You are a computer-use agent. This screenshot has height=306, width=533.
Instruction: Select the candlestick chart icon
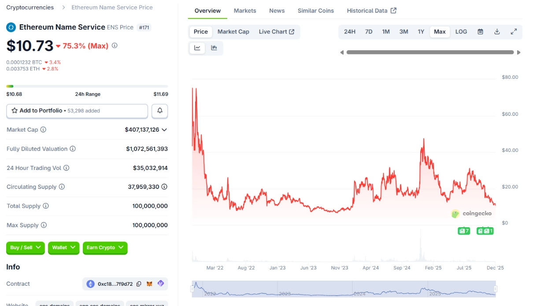[215, 48]
